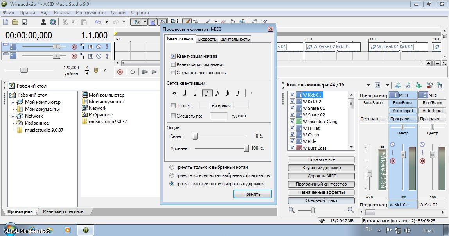Screen dimensions: 449x236
Task: Click the Record button in the transport bar
Action: tap(120, 72)
